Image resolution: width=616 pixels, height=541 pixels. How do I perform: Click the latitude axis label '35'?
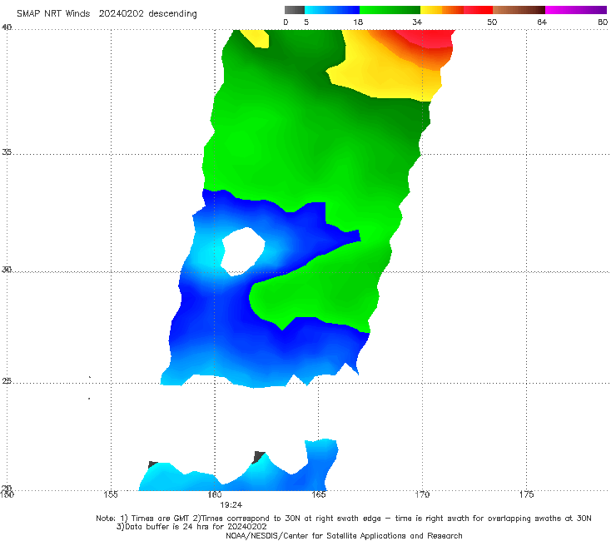(7, 151)
